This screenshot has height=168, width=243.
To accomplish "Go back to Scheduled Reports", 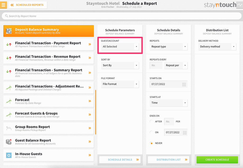I will tap(28, 5).
